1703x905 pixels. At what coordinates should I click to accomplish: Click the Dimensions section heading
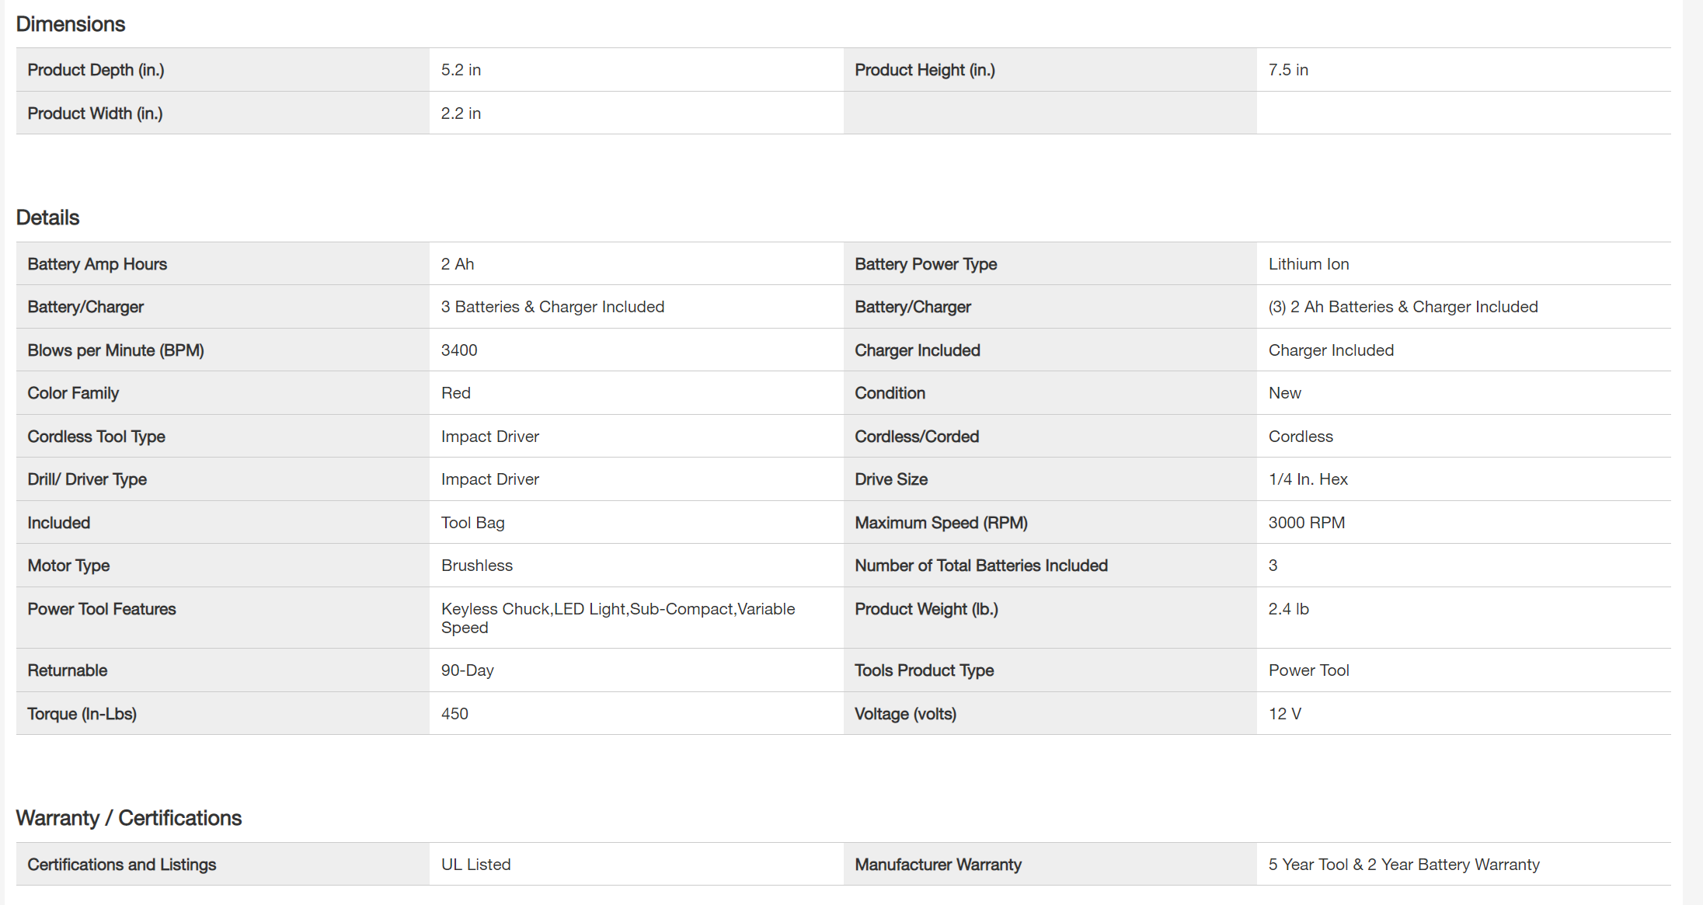(x=70, y=24)
